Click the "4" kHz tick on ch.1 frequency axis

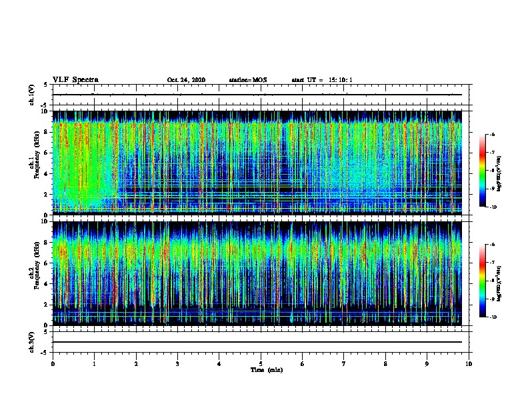(46, 174)
